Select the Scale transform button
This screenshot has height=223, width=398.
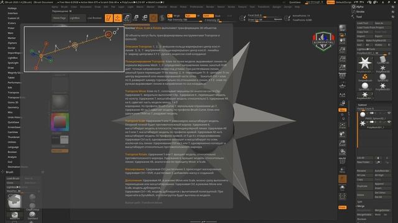[136, 18]
